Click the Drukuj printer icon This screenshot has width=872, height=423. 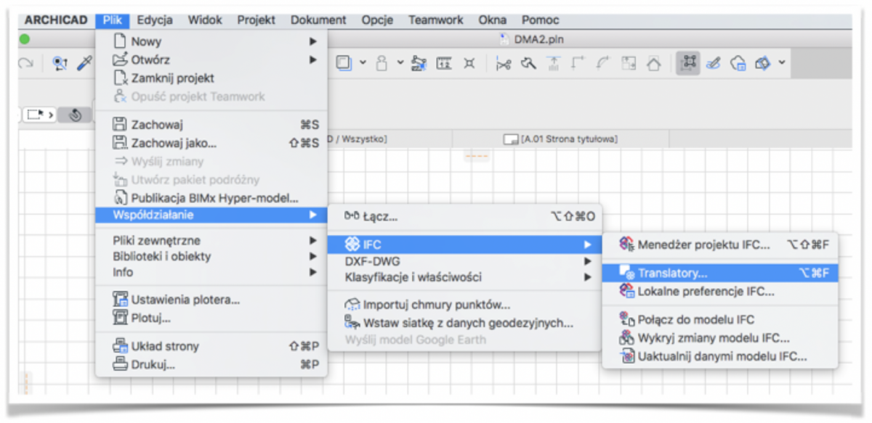[x=121, y=364]
